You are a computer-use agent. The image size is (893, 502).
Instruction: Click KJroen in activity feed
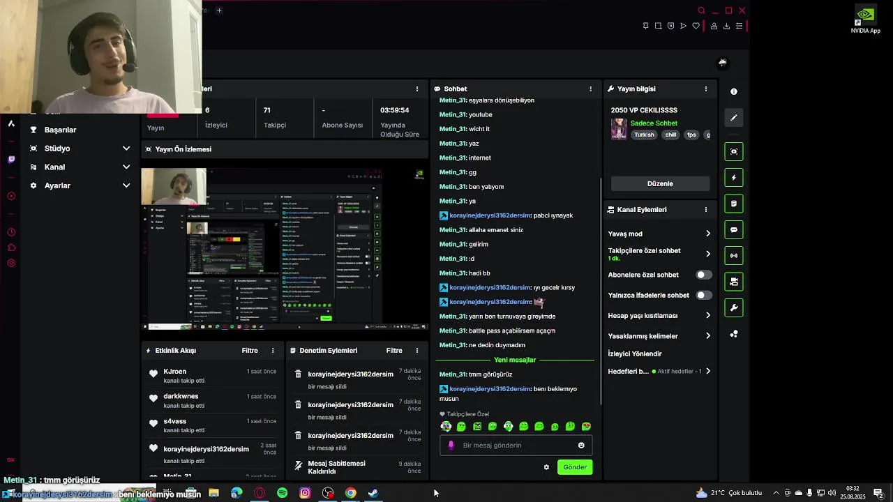(x=174, y=372)
